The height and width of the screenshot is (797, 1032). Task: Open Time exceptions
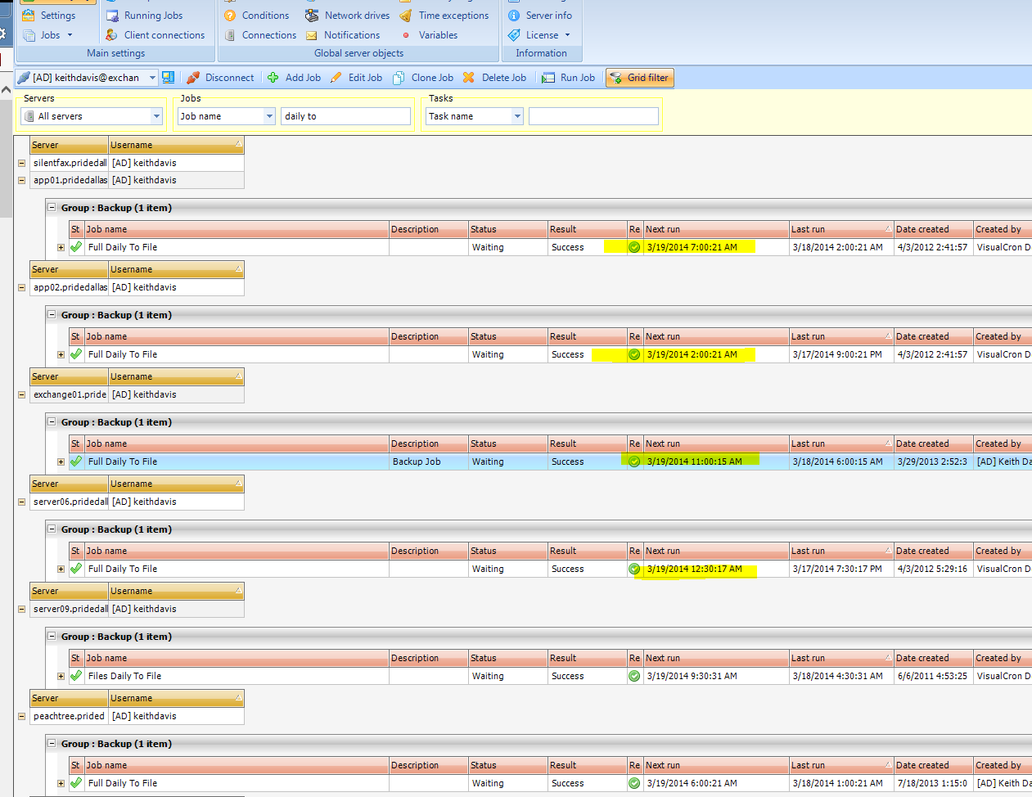tap(444, 16)
